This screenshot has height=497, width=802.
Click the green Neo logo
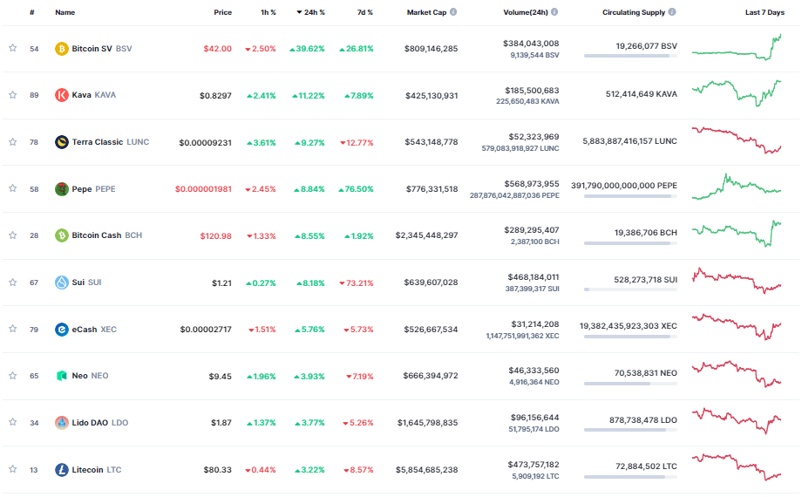(61, 376)
